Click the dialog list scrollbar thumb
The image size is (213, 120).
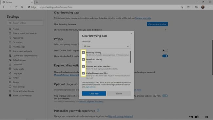(130, 57)
